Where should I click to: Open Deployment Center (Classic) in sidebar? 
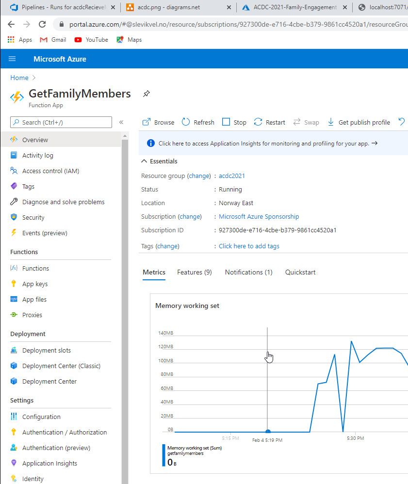coord(61,366)
